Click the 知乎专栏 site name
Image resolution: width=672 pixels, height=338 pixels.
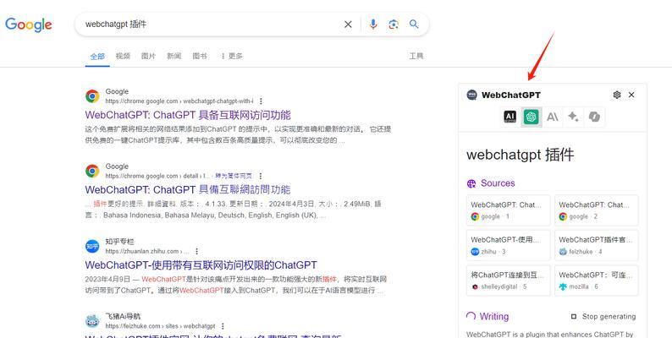(x=119, y=242)
